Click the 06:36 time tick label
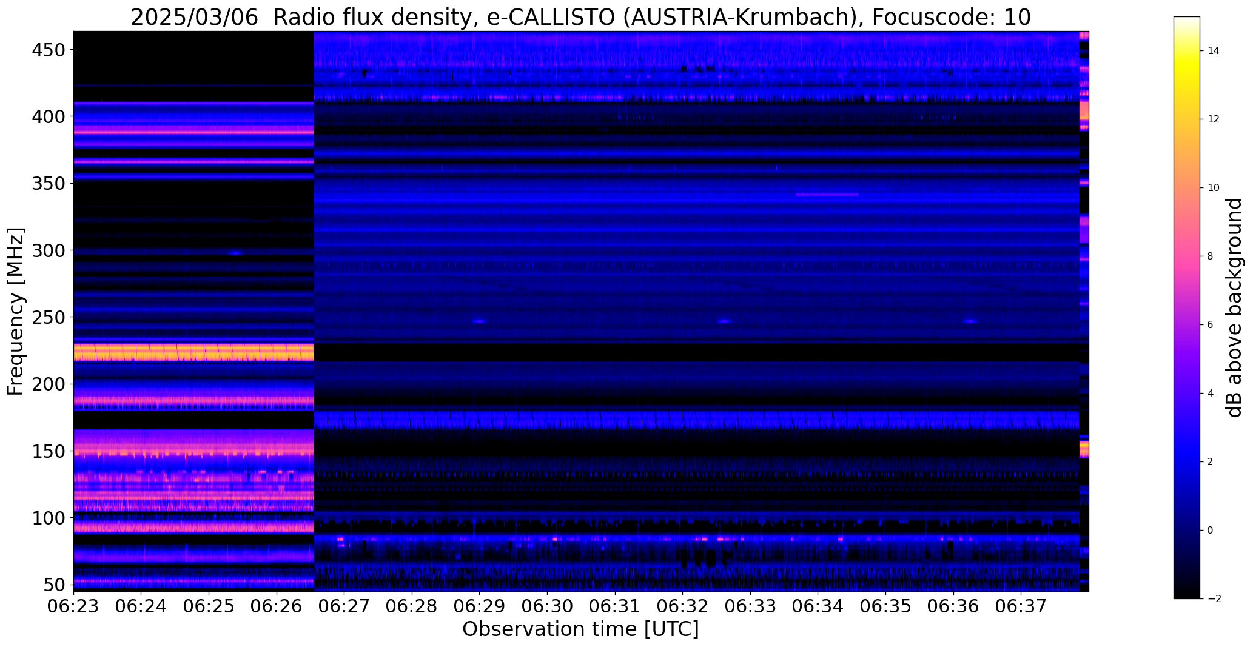 tap(953, 606)
